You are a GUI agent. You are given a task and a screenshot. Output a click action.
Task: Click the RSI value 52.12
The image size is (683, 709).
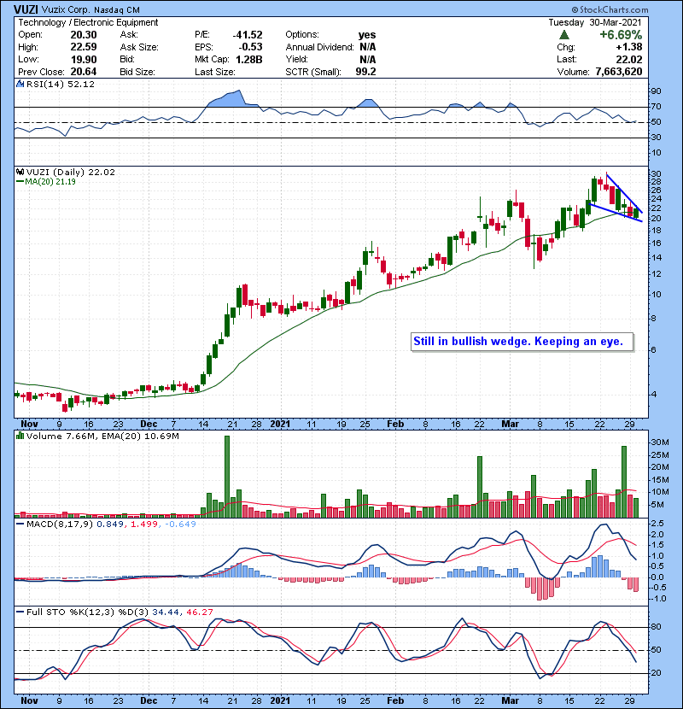point(83,84)
